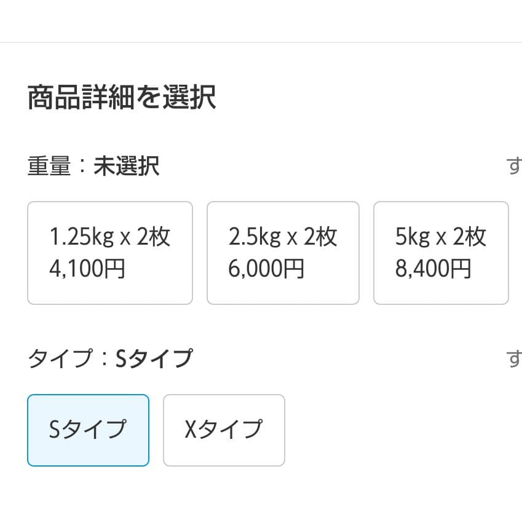522x509 pixels.
Task: Click the 1.25kg x 2枚 text
Action: (109, 235)
